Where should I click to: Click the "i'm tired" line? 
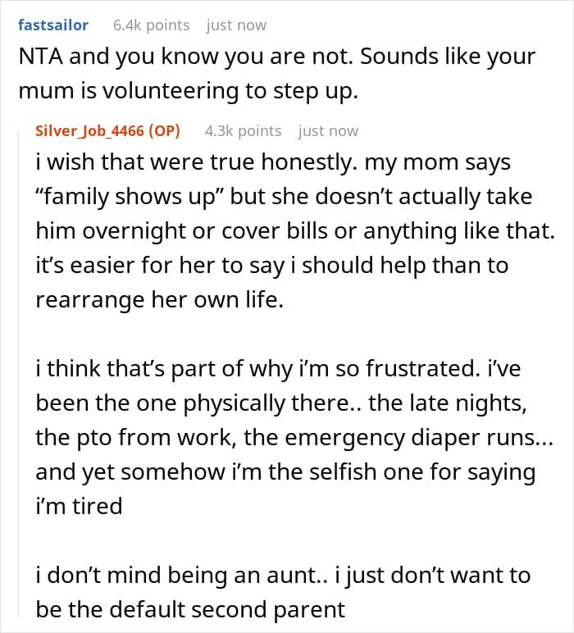click(x=79, y=506)
